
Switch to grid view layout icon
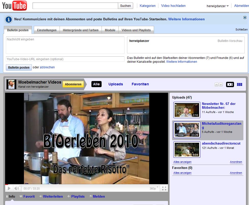(x=239, y=85)
